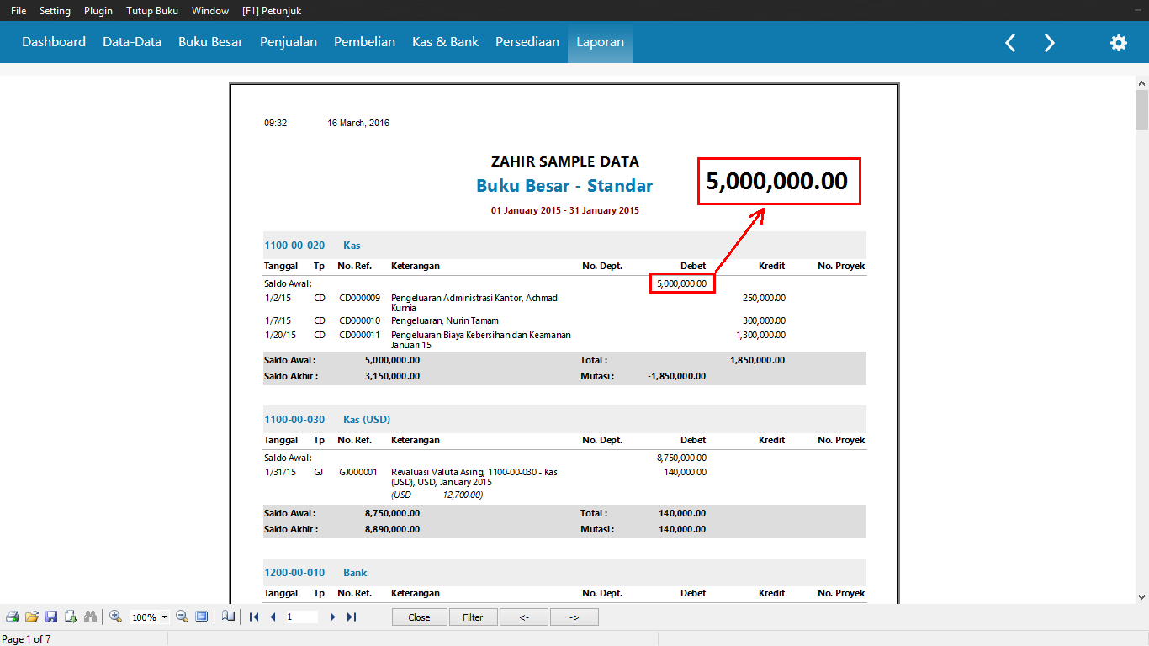Open the Setting menu
Screen dimensions: 1149x646
click(55, 11)
